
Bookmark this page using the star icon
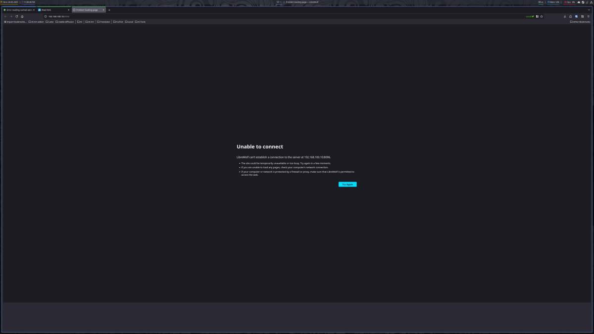point(542,16)
